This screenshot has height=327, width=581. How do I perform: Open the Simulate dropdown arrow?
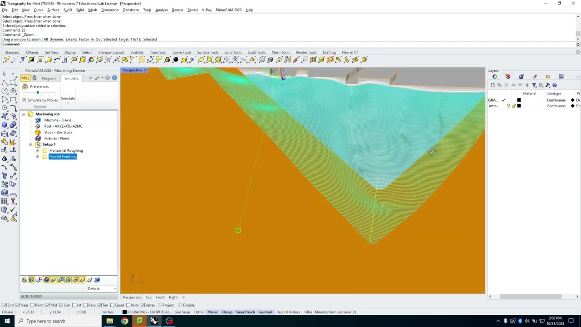[68, 103]
